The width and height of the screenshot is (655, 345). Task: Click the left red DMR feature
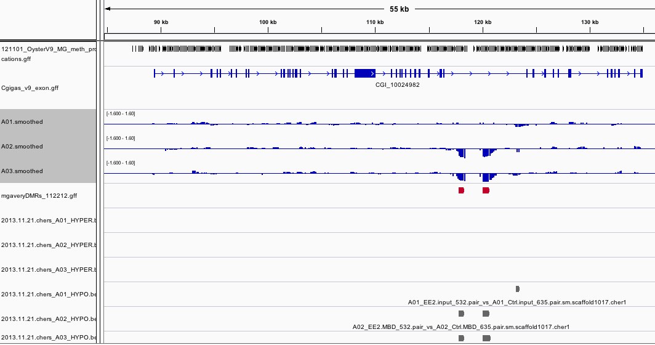click(x=461, y=190)
